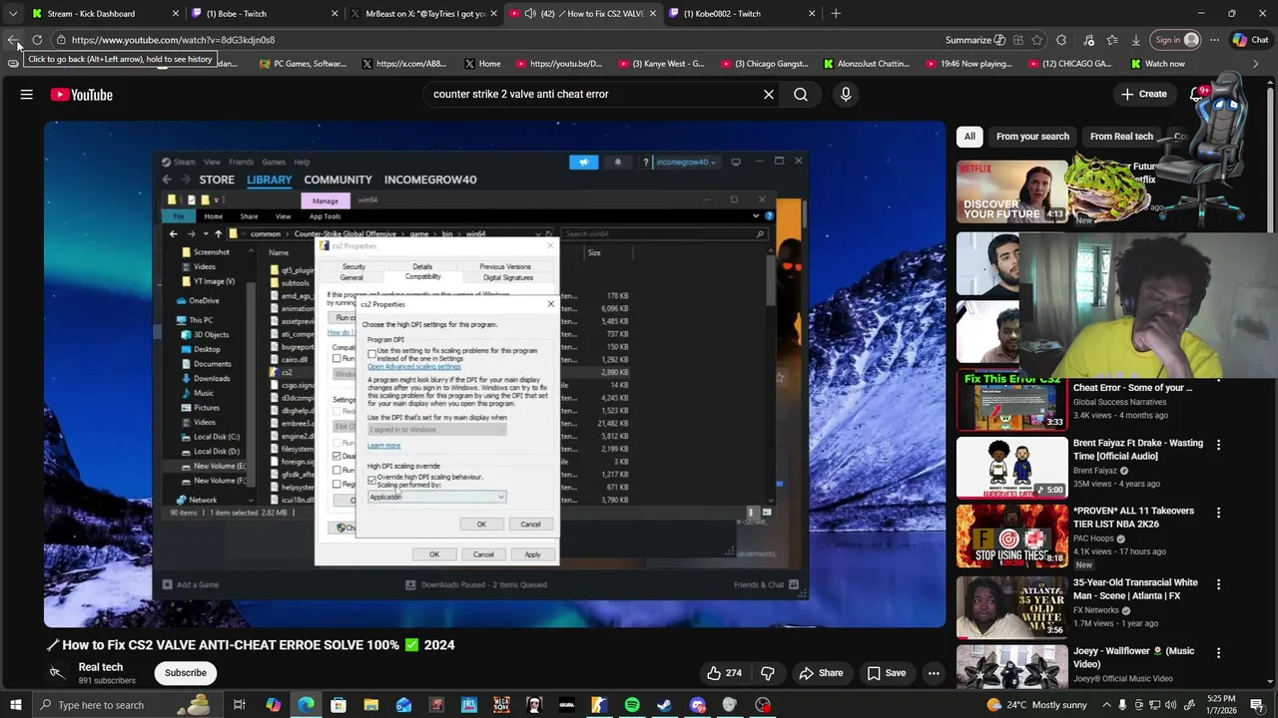1278x718 pixels.
Task: Open options menu for Brent Faiyaz video
Action: pos(1218,445)
